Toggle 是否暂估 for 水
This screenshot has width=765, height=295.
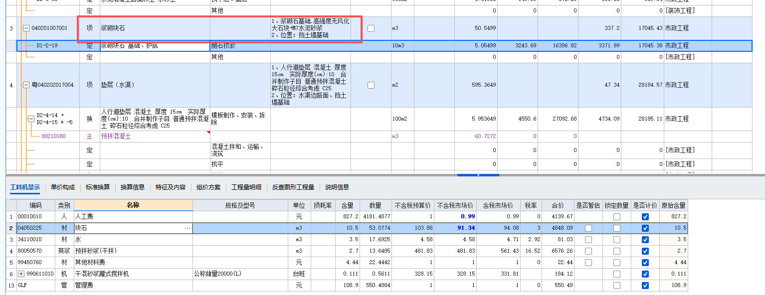coord(588,240)
